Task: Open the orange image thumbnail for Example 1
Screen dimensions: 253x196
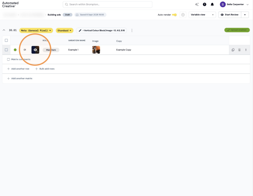Action: pyautogui.click(x=96, y=50)
